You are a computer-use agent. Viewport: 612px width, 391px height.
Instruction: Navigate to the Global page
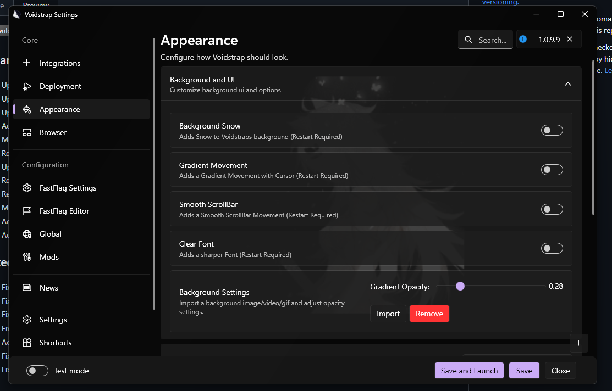coord(81,234)
